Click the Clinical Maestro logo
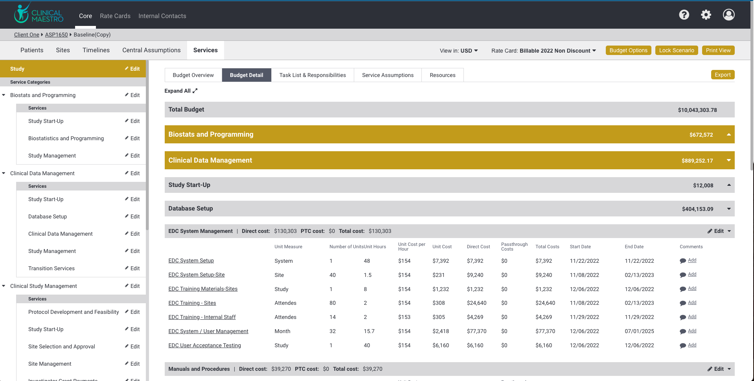 (39, 14)
